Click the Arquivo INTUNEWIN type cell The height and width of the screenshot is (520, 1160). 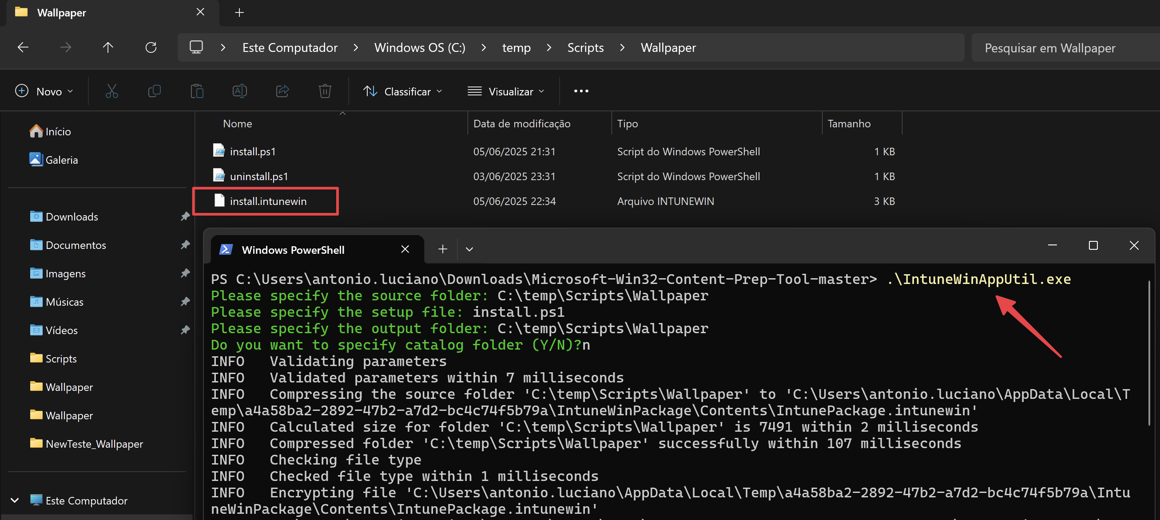[666, 201]
